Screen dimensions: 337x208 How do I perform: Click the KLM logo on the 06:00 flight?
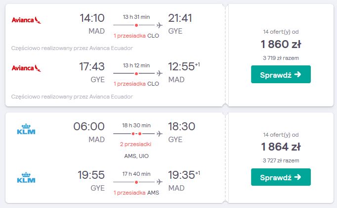tap(26, 129)
